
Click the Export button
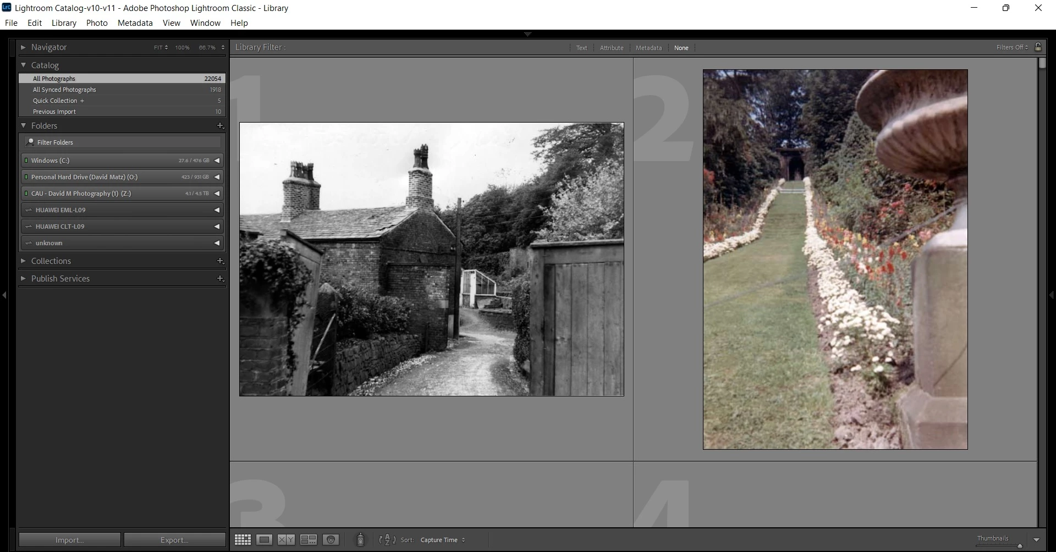pos(174,540)
